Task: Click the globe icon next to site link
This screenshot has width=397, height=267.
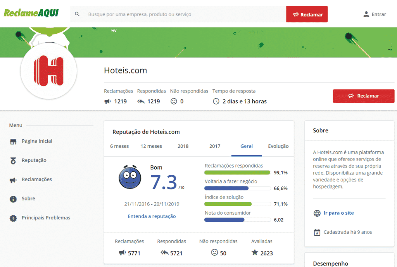Action: click(317, 213)
